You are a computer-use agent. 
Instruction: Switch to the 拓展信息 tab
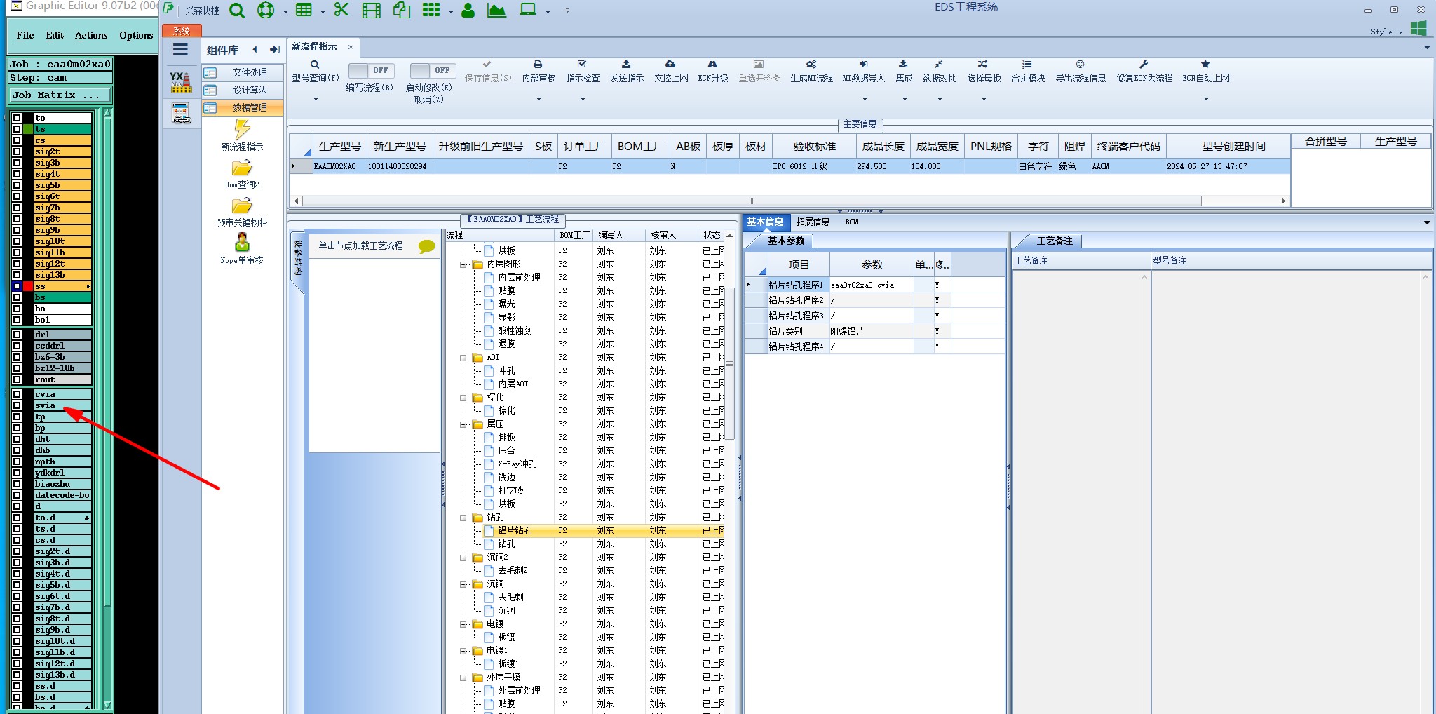click(813, 222)
